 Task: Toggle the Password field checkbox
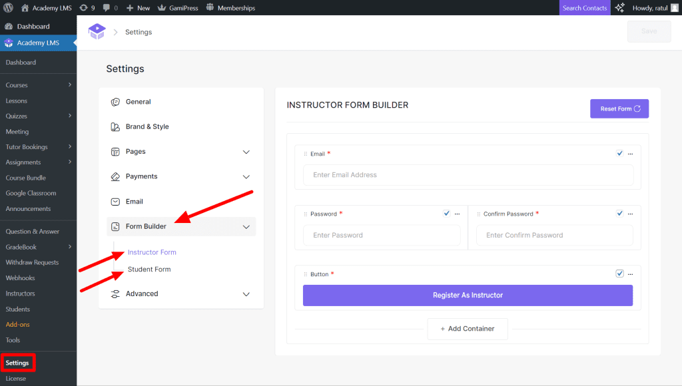pyautogui.click(x=446, y=214)
